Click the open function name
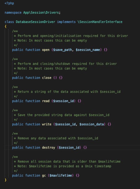Screen dimensions: 140x189 [46, 50]
